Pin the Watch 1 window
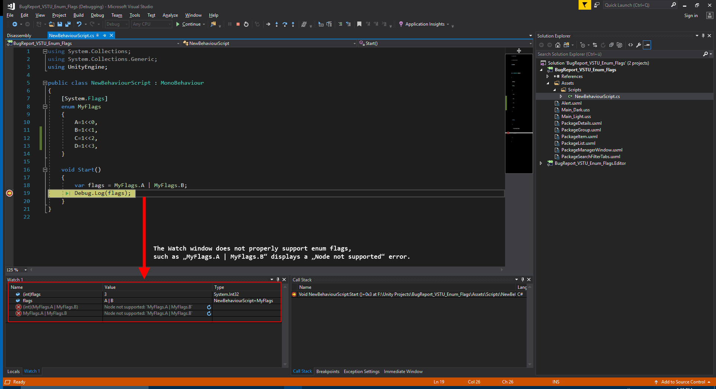This screenshot has width=716, height=389. coord(277,280)
